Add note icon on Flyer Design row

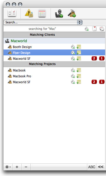coord(79,53)
